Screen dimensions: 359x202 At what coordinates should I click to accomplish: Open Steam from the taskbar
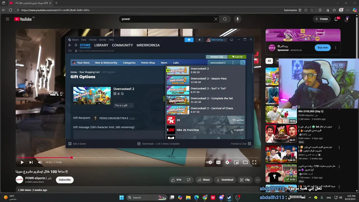(229, 198)
